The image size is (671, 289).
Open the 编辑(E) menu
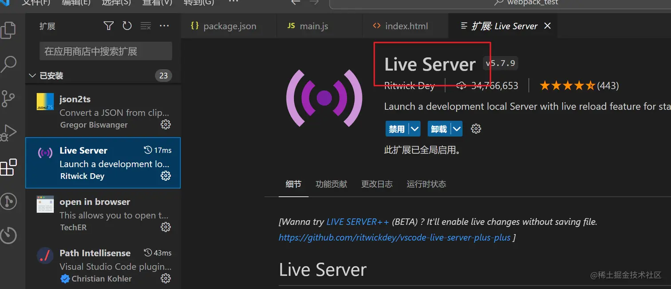[x=76, y=2]
